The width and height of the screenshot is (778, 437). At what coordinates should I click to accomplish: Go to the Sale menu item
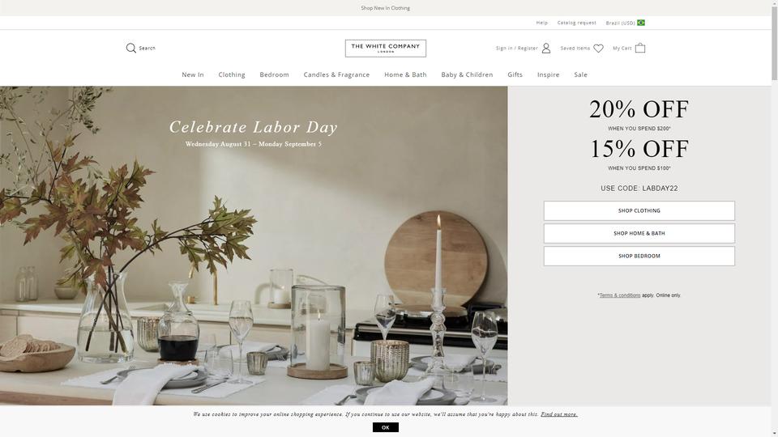[x=580, y=74]
